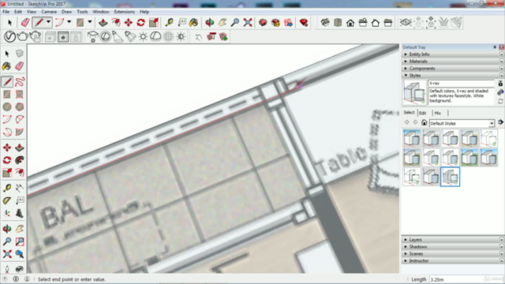The width and height of the screenshot is (505, 284).
Task: Open the Draw menu
Action: coord(66,12)
